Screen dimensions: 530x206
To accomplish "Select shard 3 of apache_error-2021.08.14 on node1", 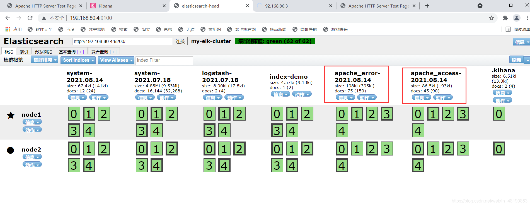I will [387, 114].
